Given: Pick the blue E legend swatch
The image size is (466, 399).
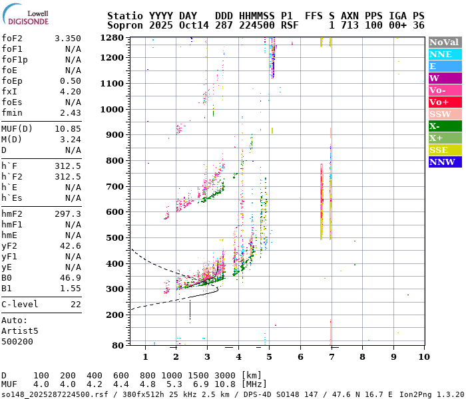Looking at the screenshot, I should point(444,66).
